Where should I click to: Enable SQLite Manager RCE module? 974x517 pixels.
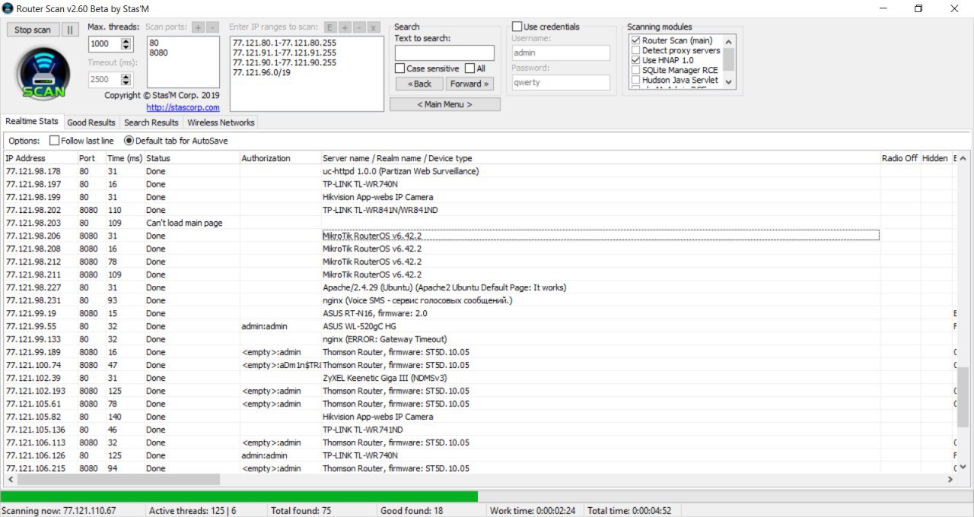635,70
